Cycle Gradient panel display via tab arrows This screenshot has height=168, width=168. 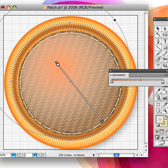click(111, 75)
